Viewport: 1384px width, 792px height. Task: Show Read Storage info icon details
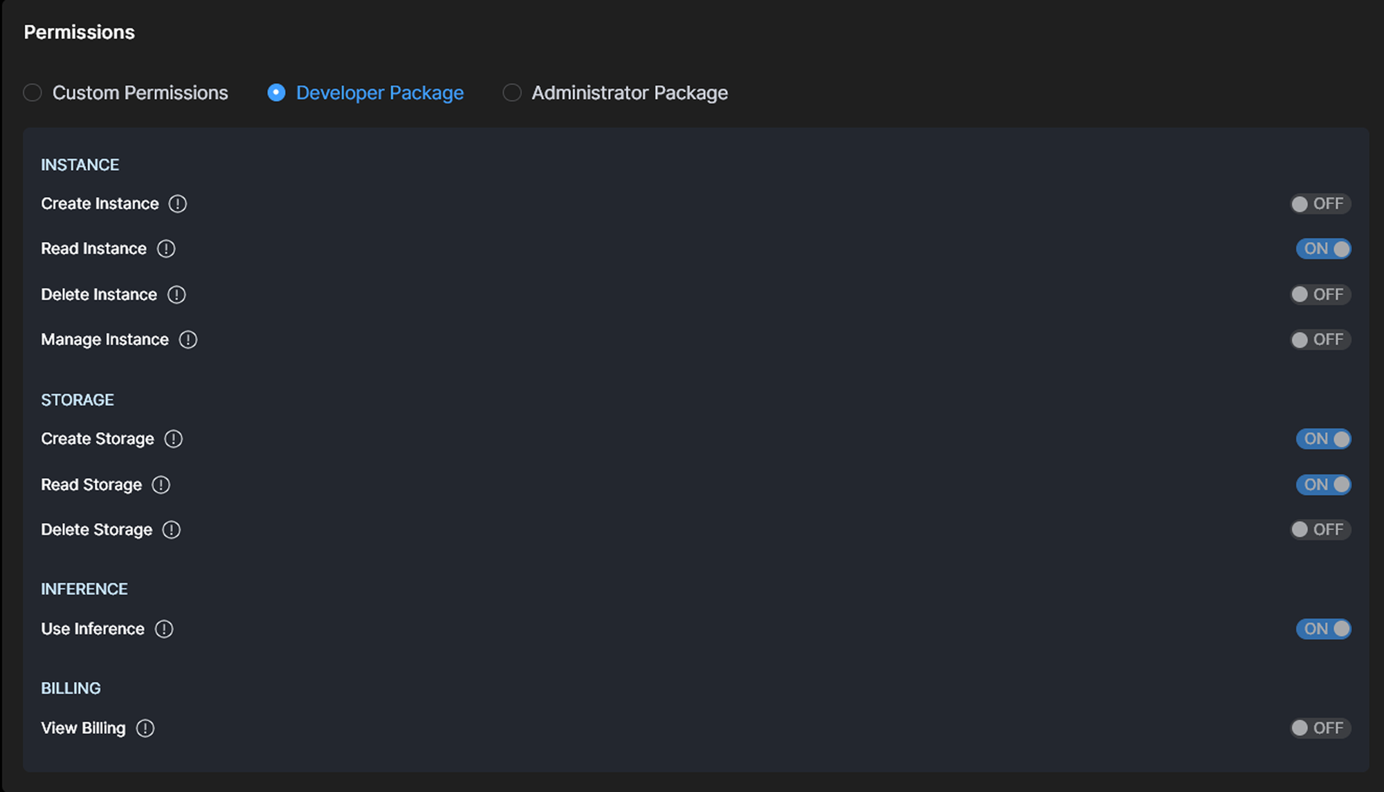[x=161, y=485]
